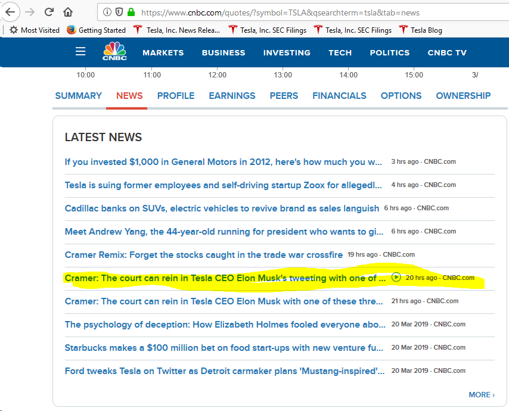The width and height of the screenshot is (509, 411).
Task: Click the 13:00 chart time label
Action: pyautogui.click(x=283, y=75)
